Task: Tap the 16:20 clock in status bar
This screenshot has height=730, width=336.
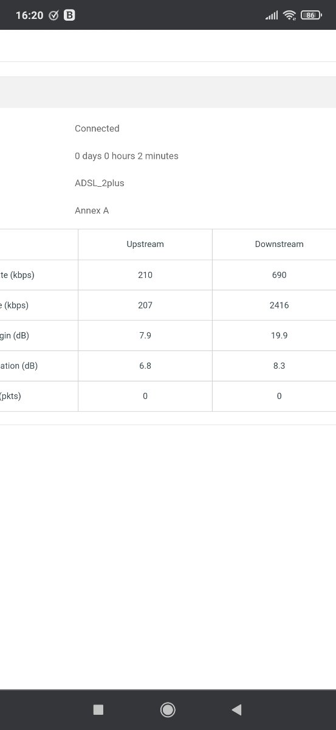Action: point(29,15)
